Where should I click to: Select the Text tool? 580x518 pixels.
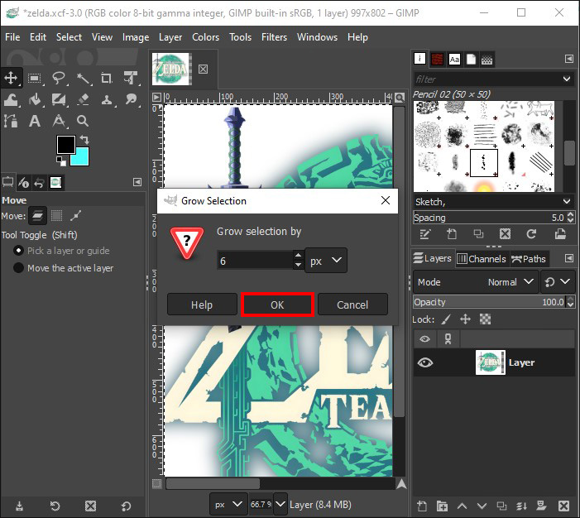coord(35,121)
